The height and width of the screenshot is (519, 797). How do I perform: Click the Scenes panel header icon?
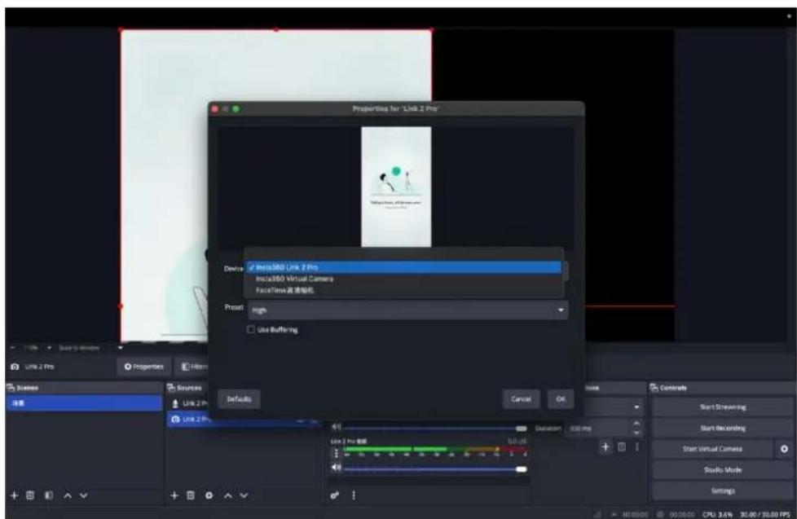[x=11, y=388]
